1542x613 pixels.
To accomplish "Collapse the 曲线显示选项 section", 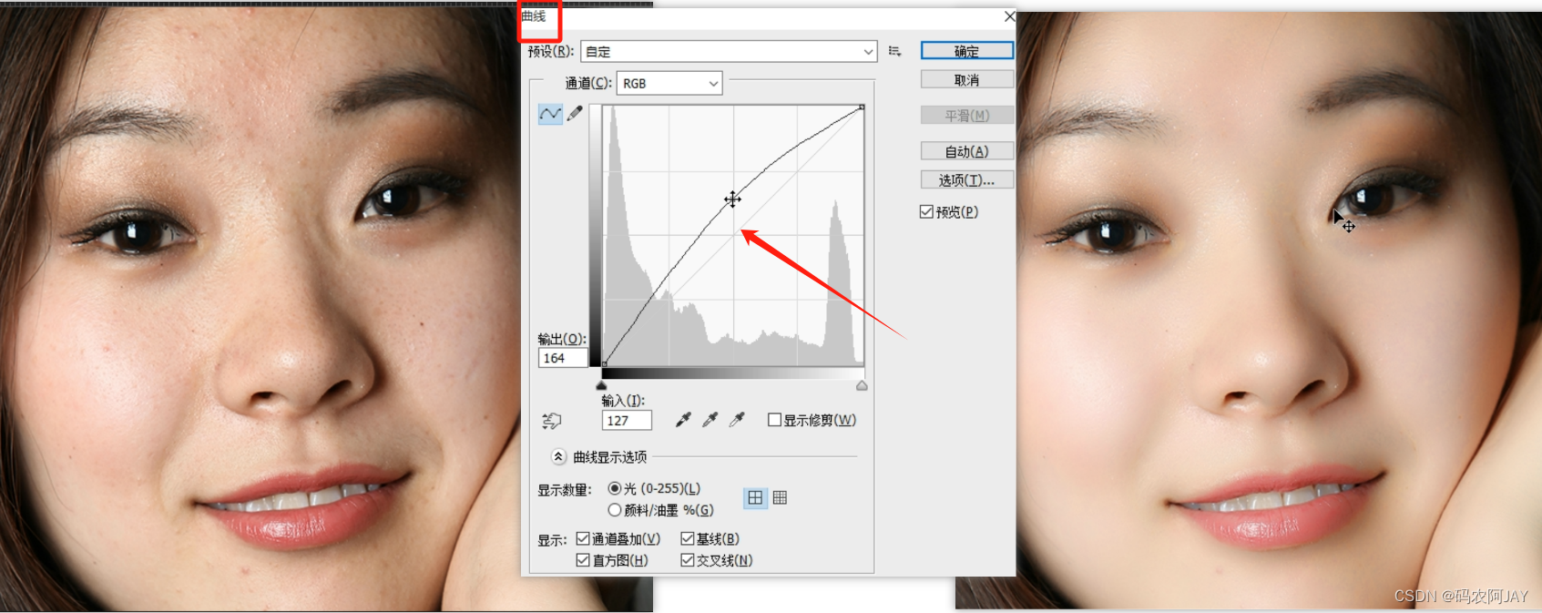I will point(558,456).
